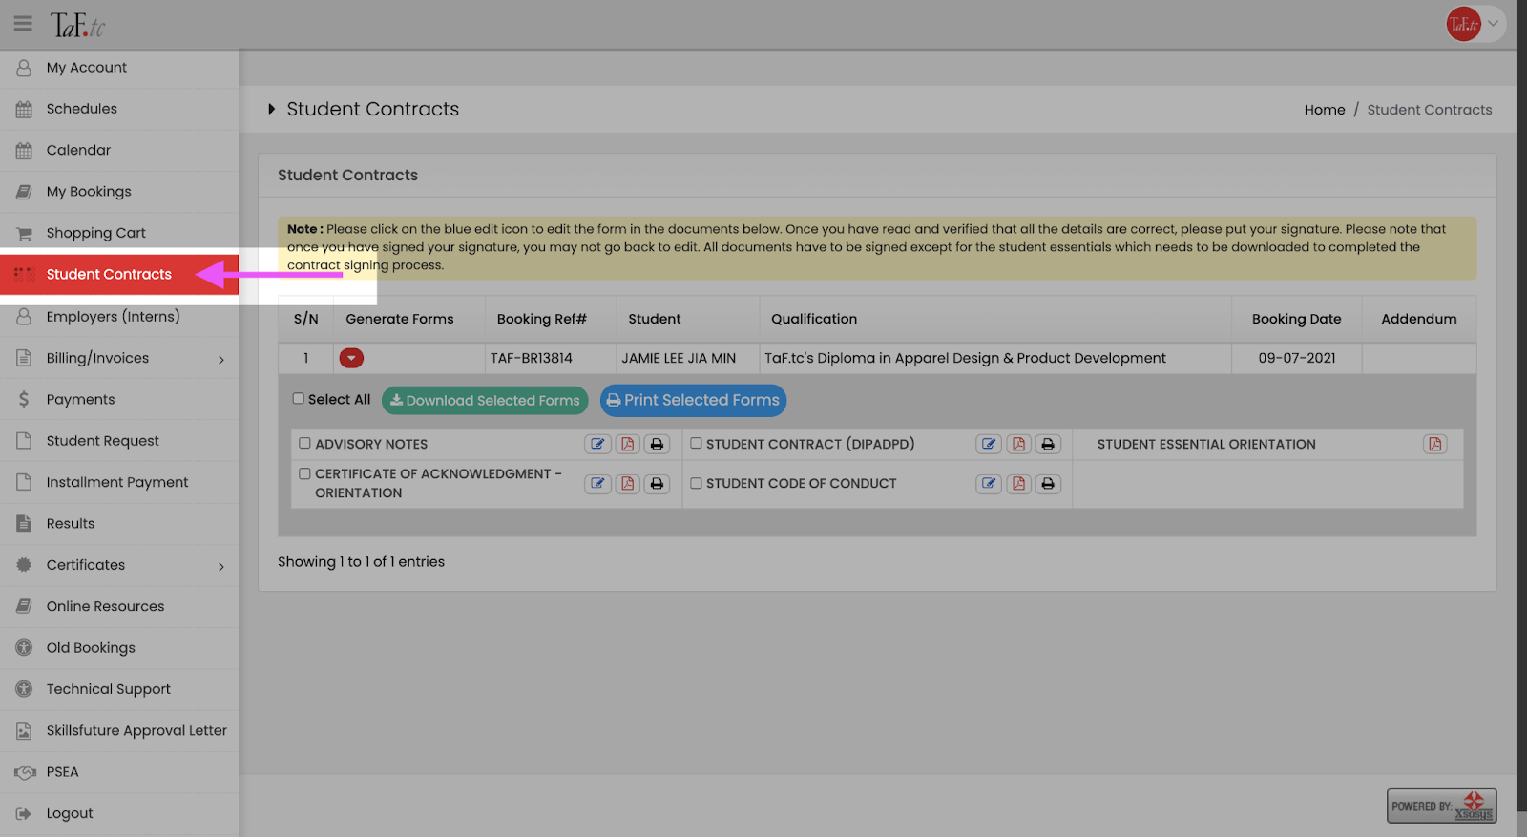
Task: Download Student Essential Orientation PDF
Action: pyautogui.click(x=1434, y=444)
